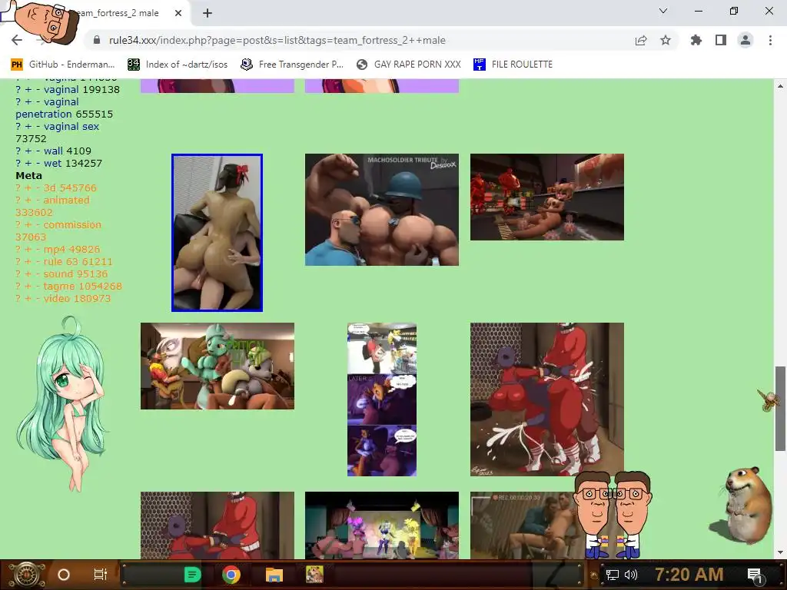
Task: Click plus sign beside mp4 tag
Action: (28, 250)
